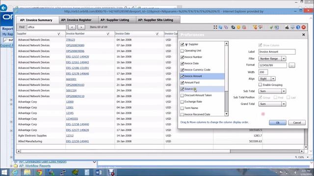Open File Explorer from the taskbar

tap(27, 172)
